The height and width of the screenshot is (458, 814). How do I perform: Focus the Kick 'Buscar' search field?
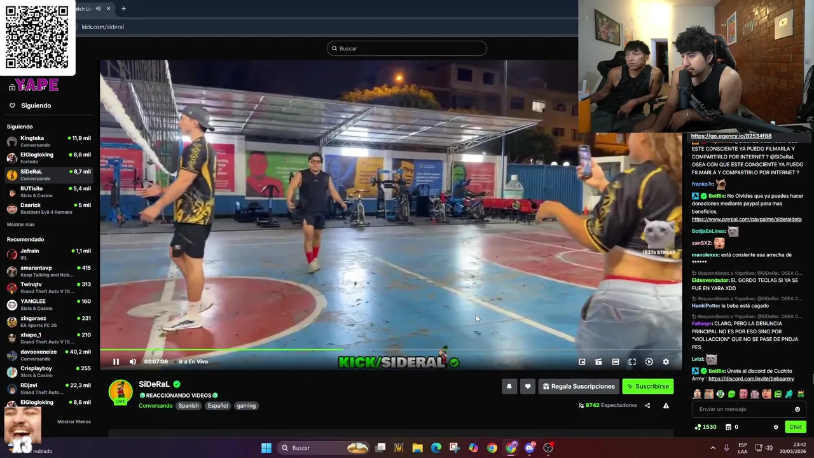[x=407, y=48]
